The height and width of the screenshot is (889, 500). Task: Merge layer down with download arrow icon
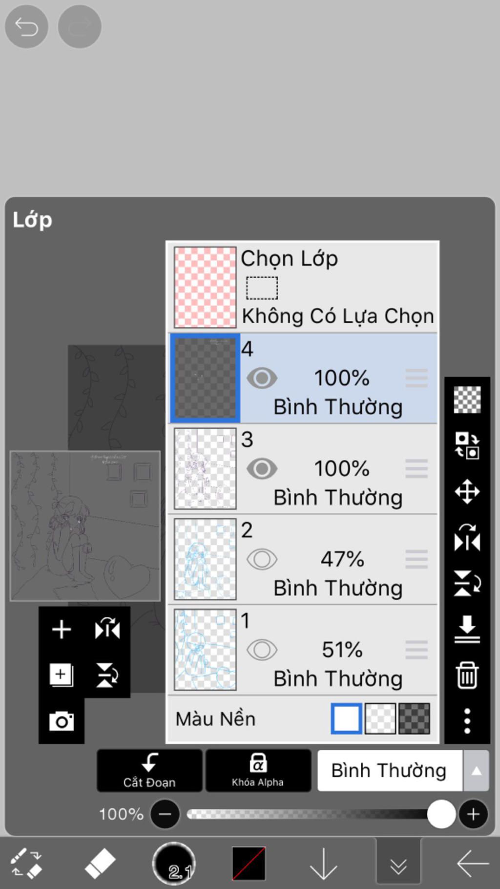coord(467,629)
